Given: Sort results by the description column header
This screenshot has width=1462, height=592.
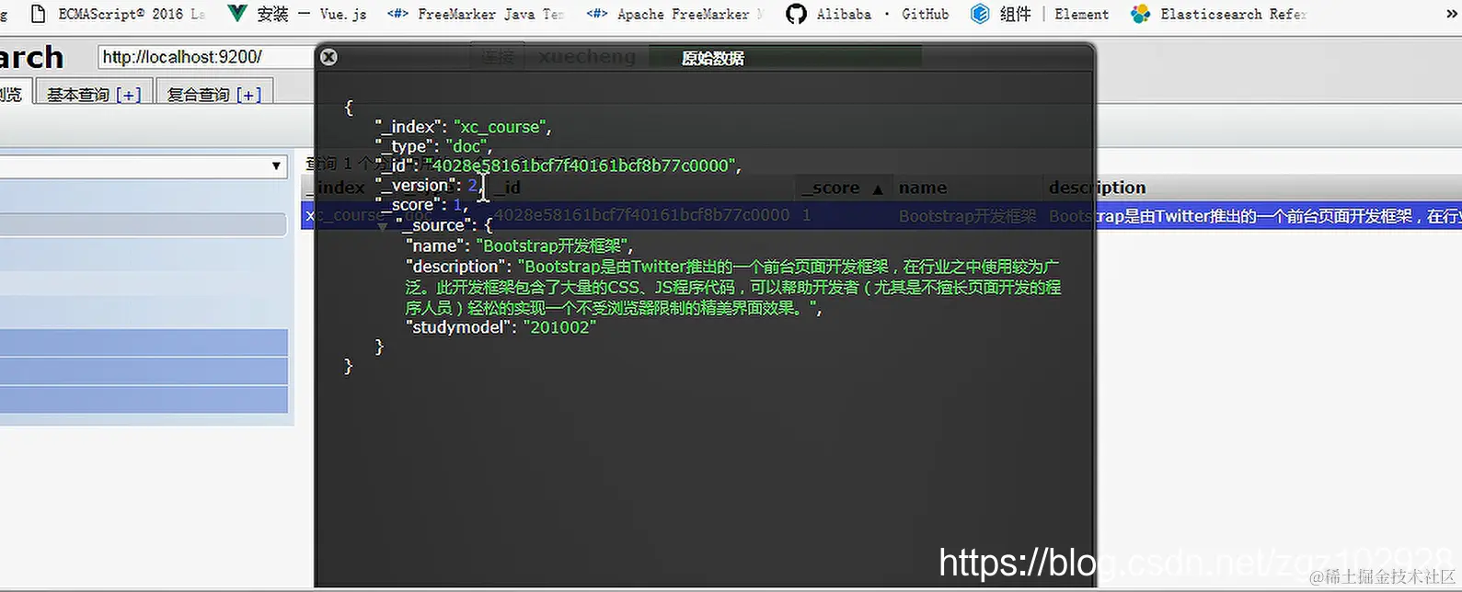Looking at the screenshot, I should (1097, 188).
